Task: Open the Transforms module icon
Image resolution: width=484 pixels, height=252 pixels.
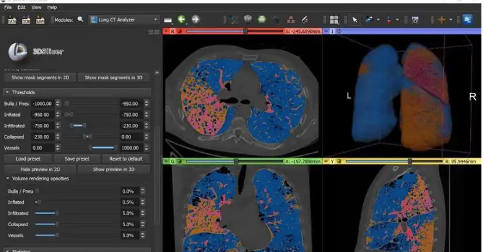Action: tap(277, 20)
